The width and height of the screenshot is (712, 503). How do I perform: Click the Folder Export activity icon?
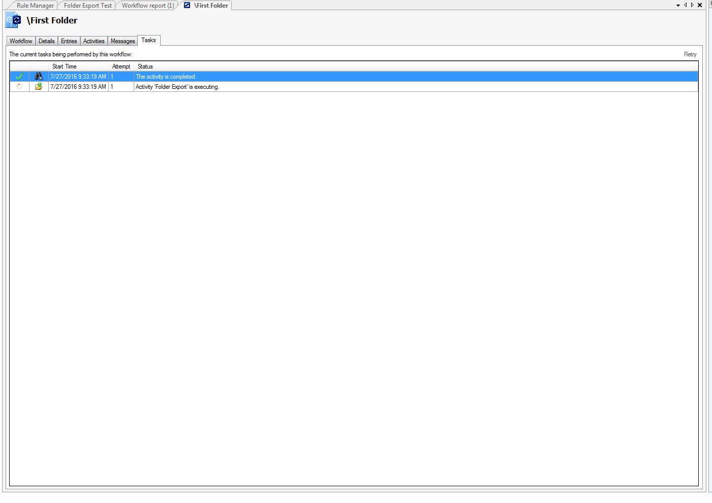[x=39, y=87]
